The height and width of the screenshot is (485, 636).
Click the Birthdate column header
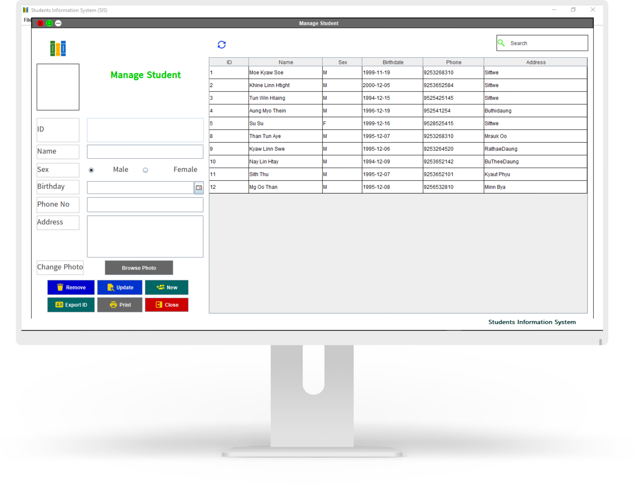(392, 62)
